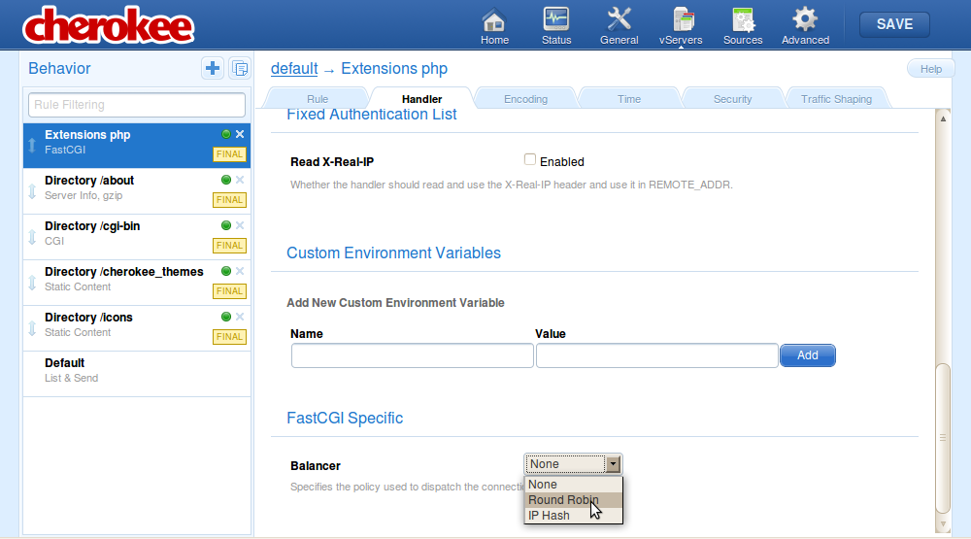
Task: Switch to the Time tab
Action: click(x=628, y=98)
